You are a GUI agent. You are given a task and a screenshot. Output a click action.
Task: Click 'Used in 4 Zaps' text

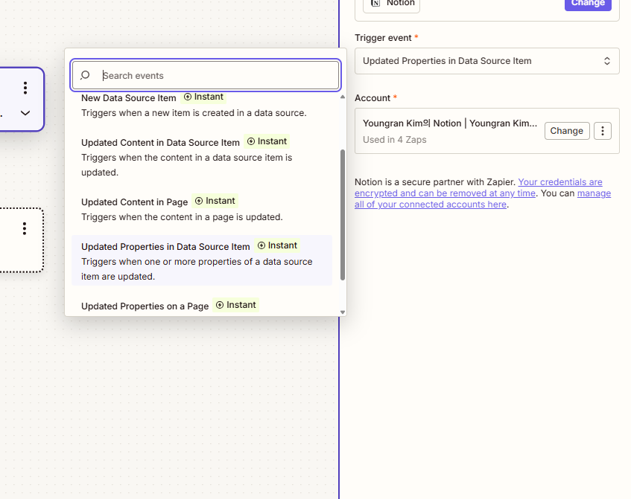[x=395, y=140]
